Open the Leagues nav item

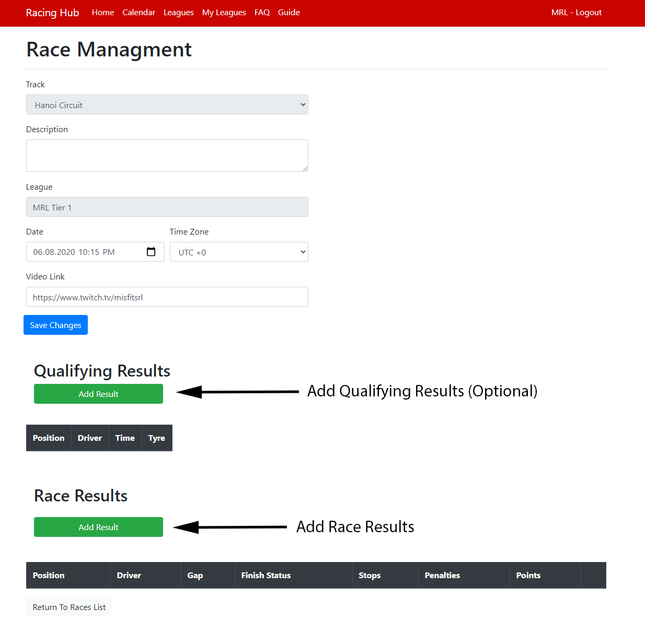[179, 13]
